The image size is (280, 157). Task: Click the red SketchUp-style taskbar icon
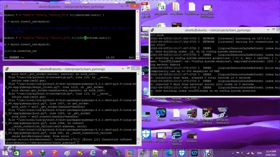point(55,153)
